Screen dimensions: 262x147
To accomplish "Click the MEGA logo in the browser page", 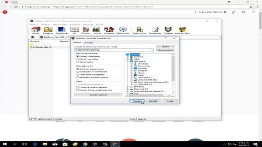I will pyautogui.click(x=5, y=12).
